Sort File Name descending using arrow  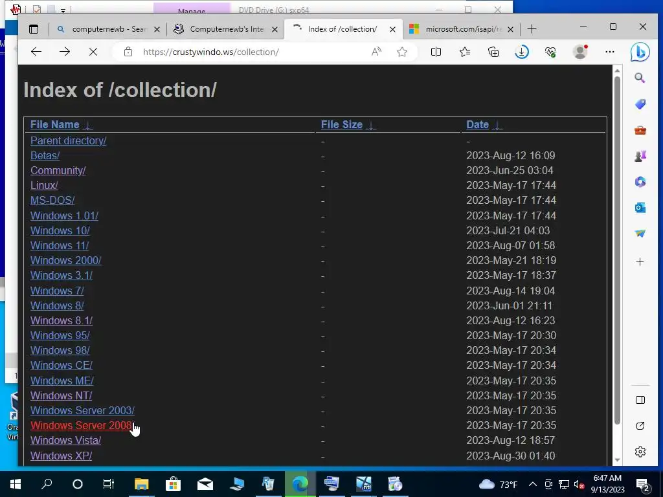[x=87, y=126]
